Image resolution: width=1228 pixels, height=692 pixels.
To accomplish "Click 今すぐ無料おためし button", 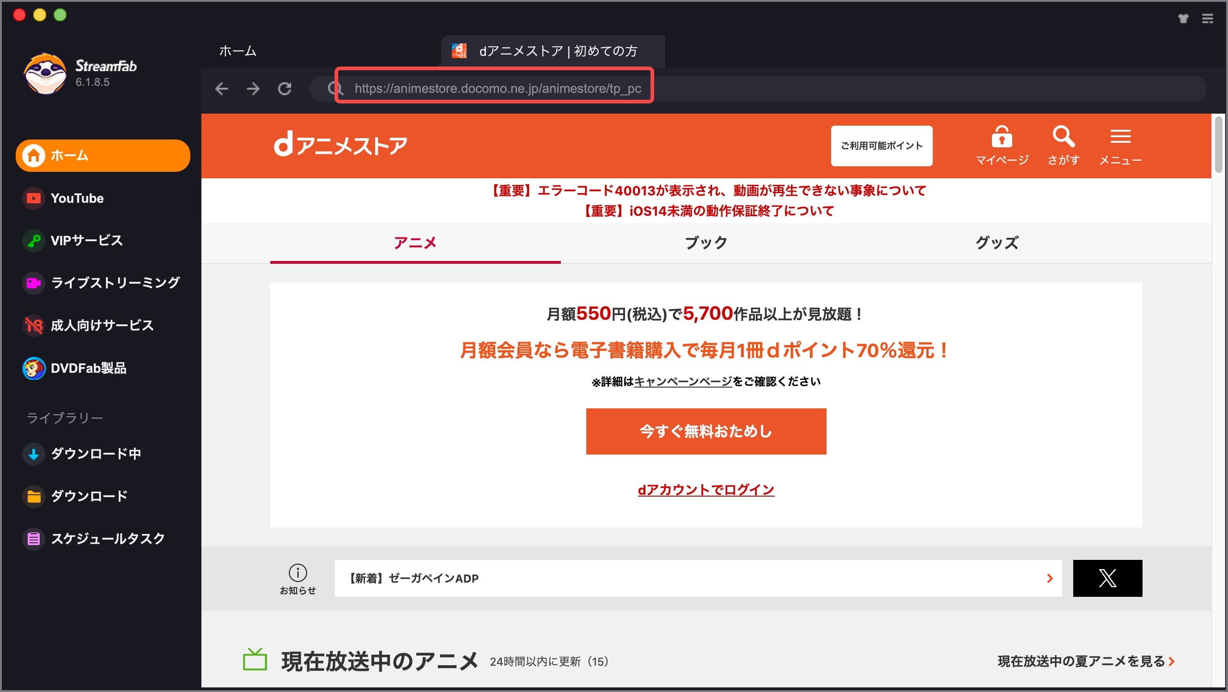I will point(706,431).
